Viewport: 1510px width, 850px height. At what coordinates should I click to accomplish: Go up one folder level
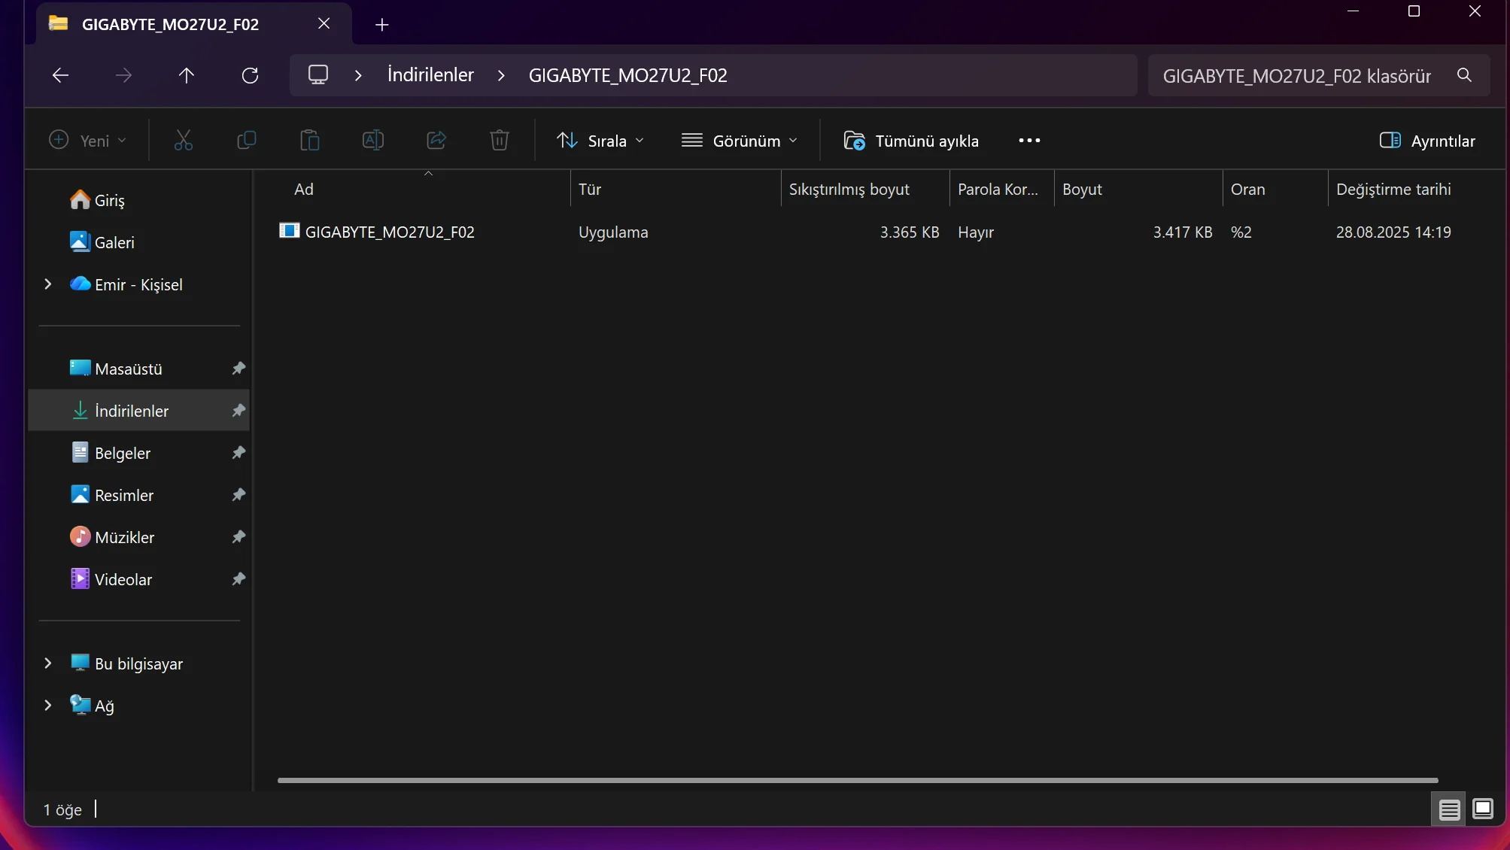pos(187,75)
